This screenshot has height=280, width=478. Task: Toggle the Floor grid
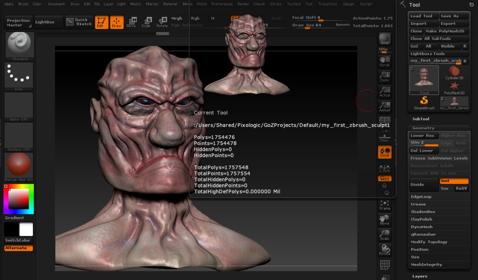pos(385,138)
